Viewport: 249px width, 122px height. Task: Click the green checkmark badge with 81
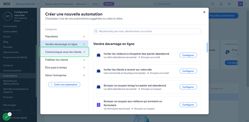pyautogui.click(x=6, y=117)
